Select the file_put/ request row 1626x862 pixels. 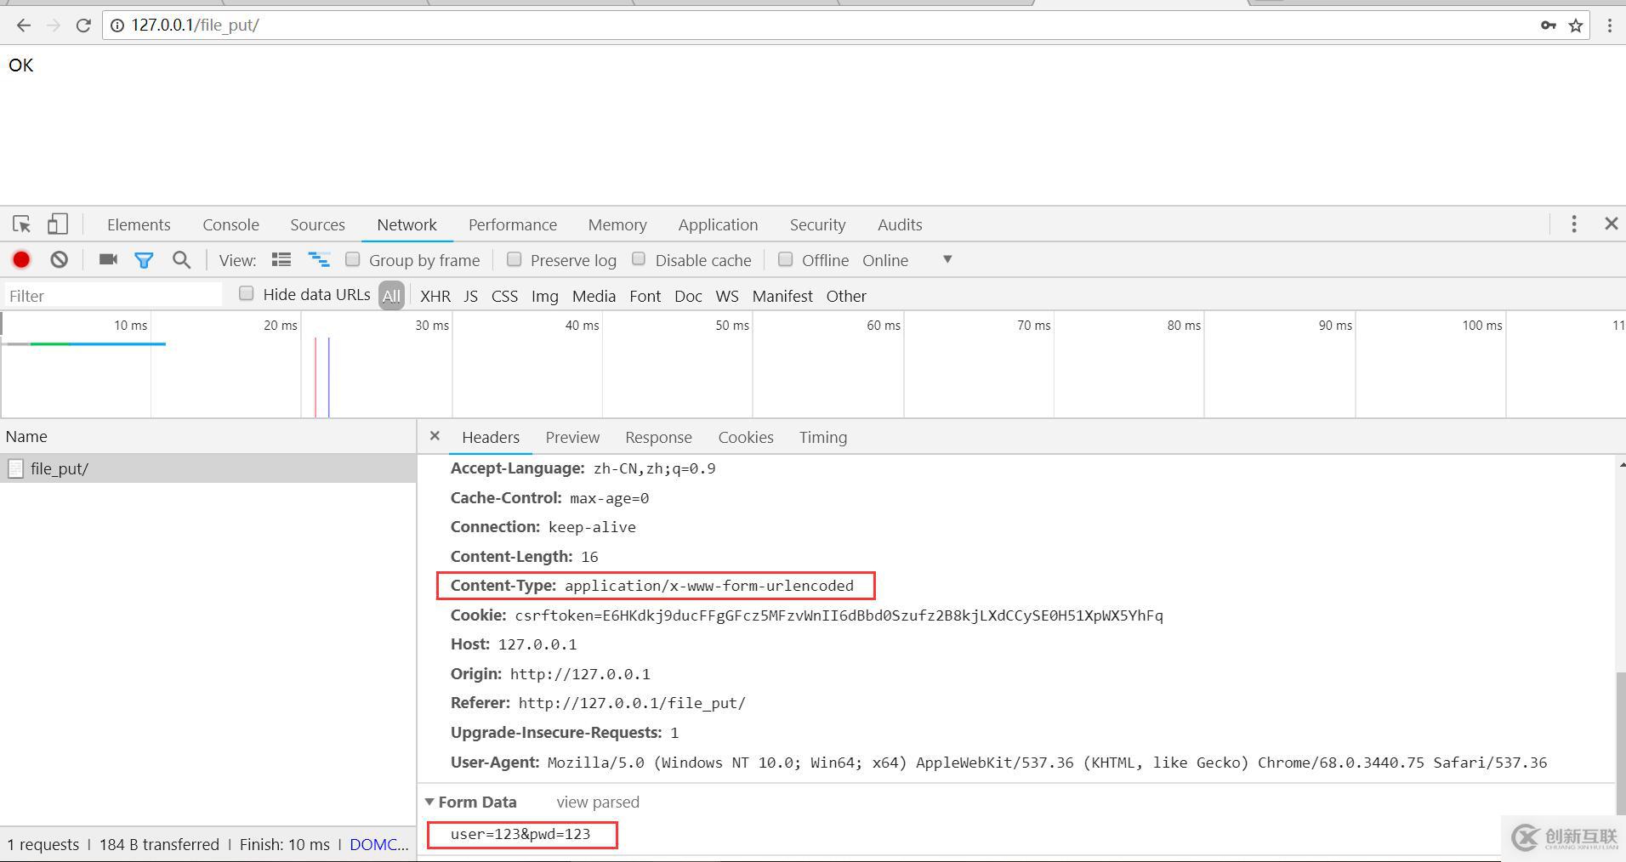point(208,468)
